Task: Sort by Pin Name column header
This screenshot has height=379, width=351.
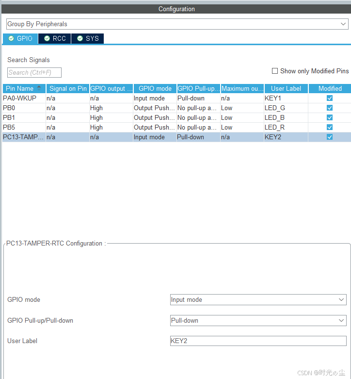Action: click(x=24, y=88)
